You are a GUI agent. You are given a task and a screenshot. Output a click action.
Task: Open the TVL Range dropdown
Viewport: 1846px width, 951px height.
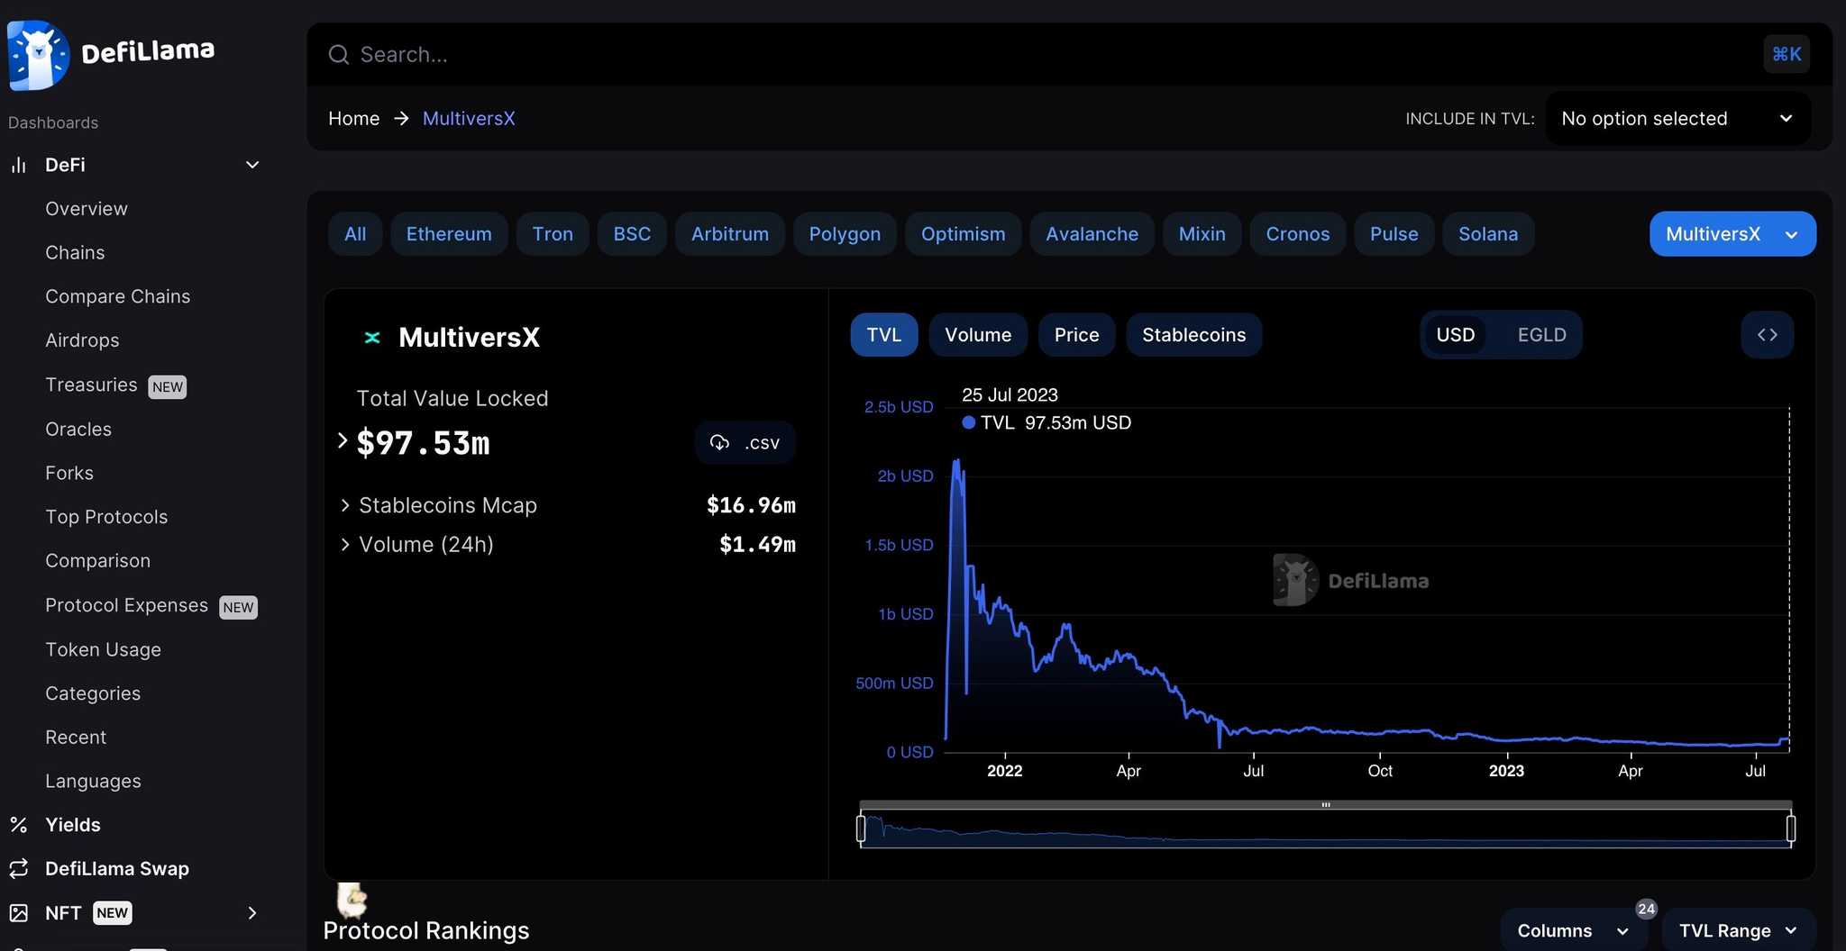[1737, 930]
